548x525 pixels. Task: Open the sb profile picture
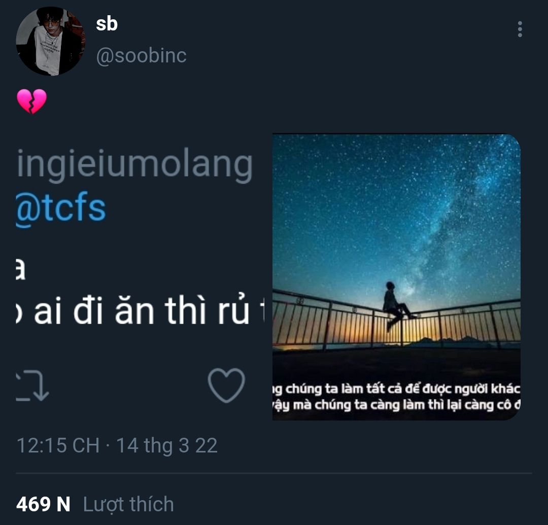(51, 41)
